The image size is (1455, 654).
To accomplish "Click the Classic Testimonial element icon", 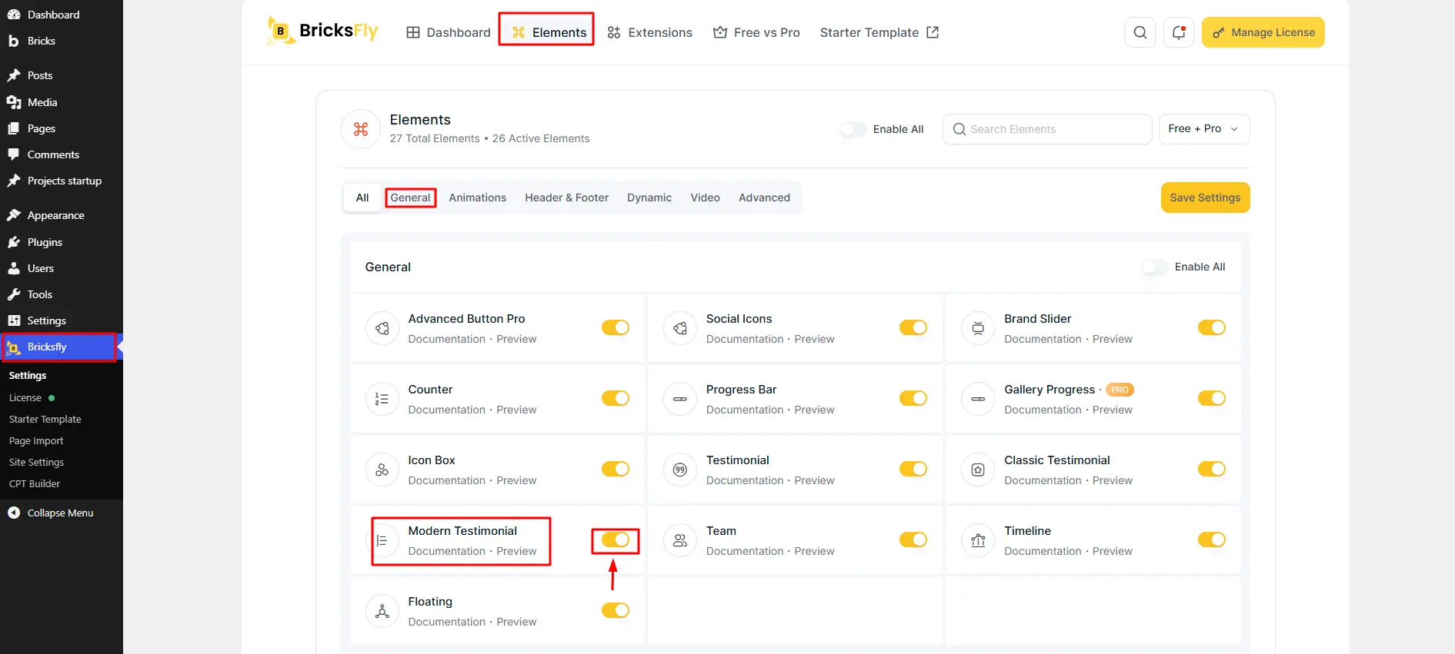I will (978, 470).
